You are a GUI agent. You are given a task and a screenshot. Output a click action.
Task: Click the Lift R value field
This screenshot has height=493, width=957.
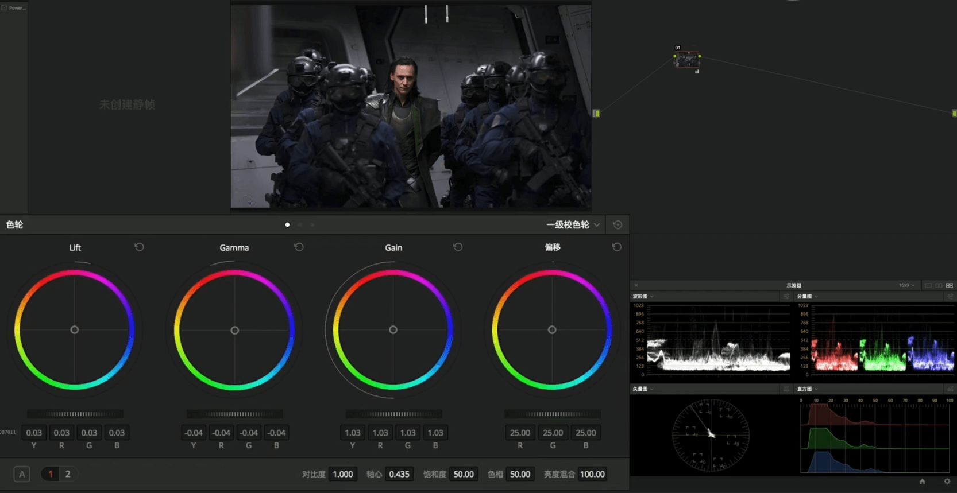point(61,433)
